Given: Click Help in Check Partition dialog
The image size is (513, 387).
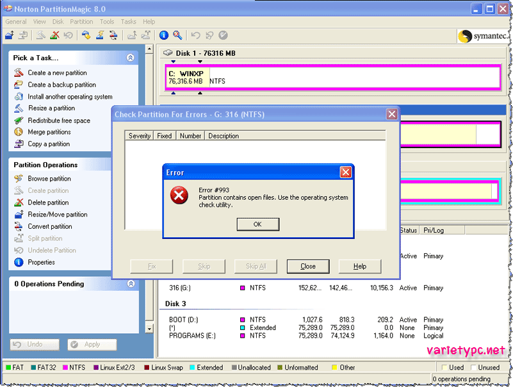Looking at the screenshot, I should click(x=360, y=266).
